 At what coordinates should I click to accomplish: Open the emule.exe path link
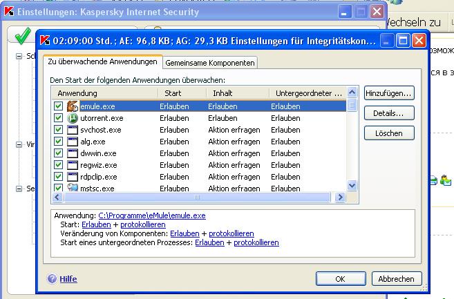click(152, 215)
